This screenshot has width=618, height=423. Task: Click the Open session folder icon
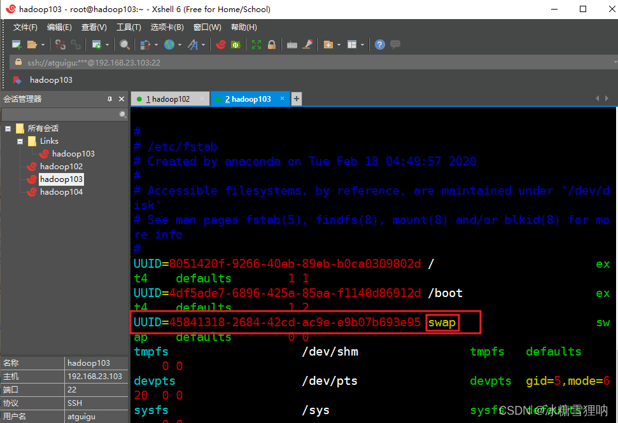tap(32, 45)
